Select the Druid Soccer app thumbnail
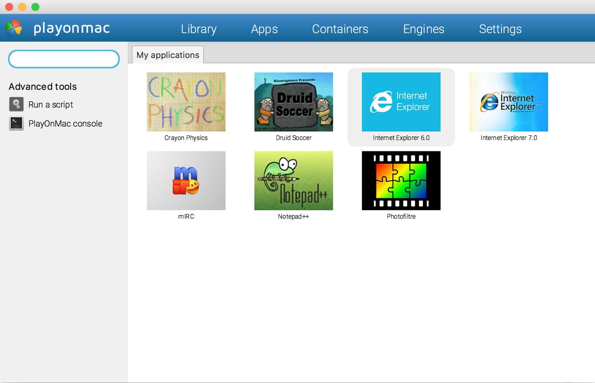 pos(294,102)
